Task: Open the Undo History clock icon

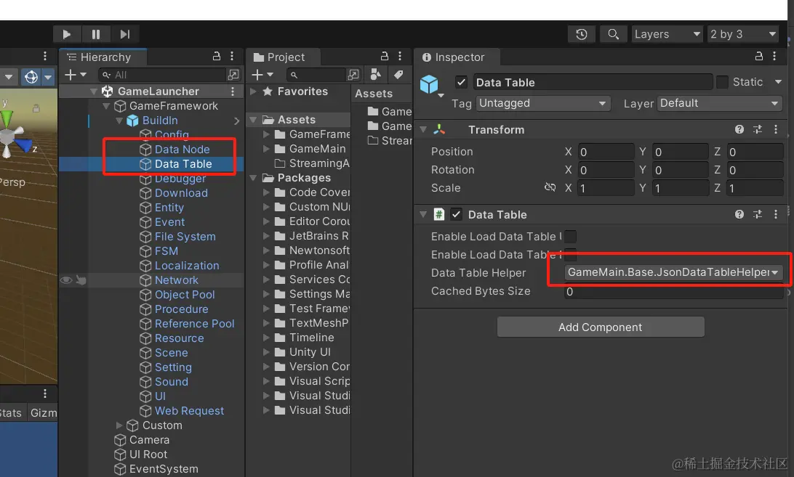Action: tap(582, 34)
